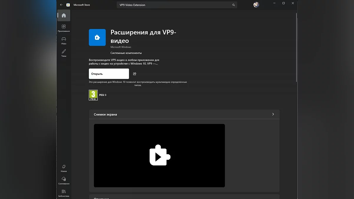Click the search field with VP9 Video Extension

pyautogui.click(x=174, y=5)
